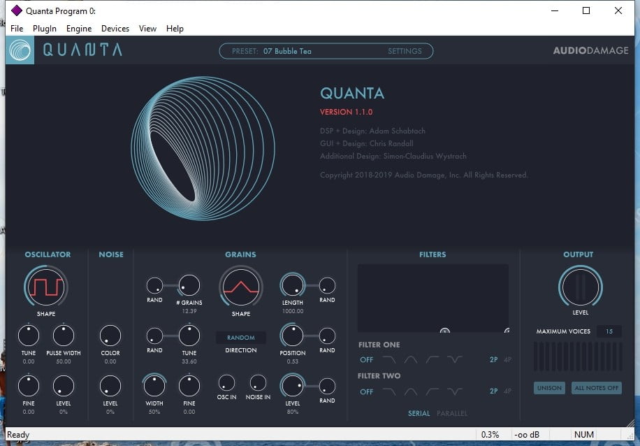Image resolution: width=640 pixels, height=446 pixels.
Task: Click the Oscillator TUNE knob
Action: pyautogui.click(x=29, y=336)
